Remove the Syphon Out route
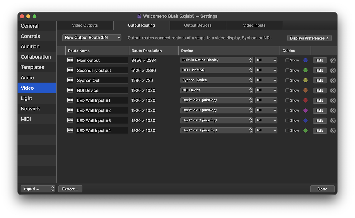Viewport: 355px width, 218px height. pos(333,80)
